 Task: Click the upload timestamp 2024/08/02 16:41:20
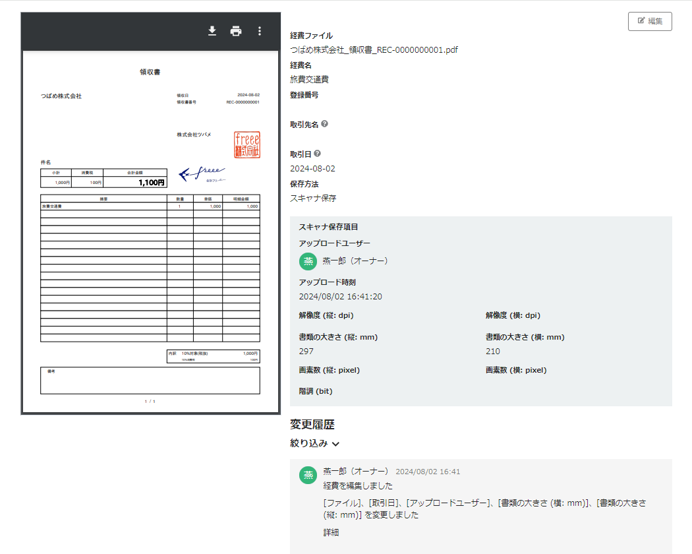340,297
